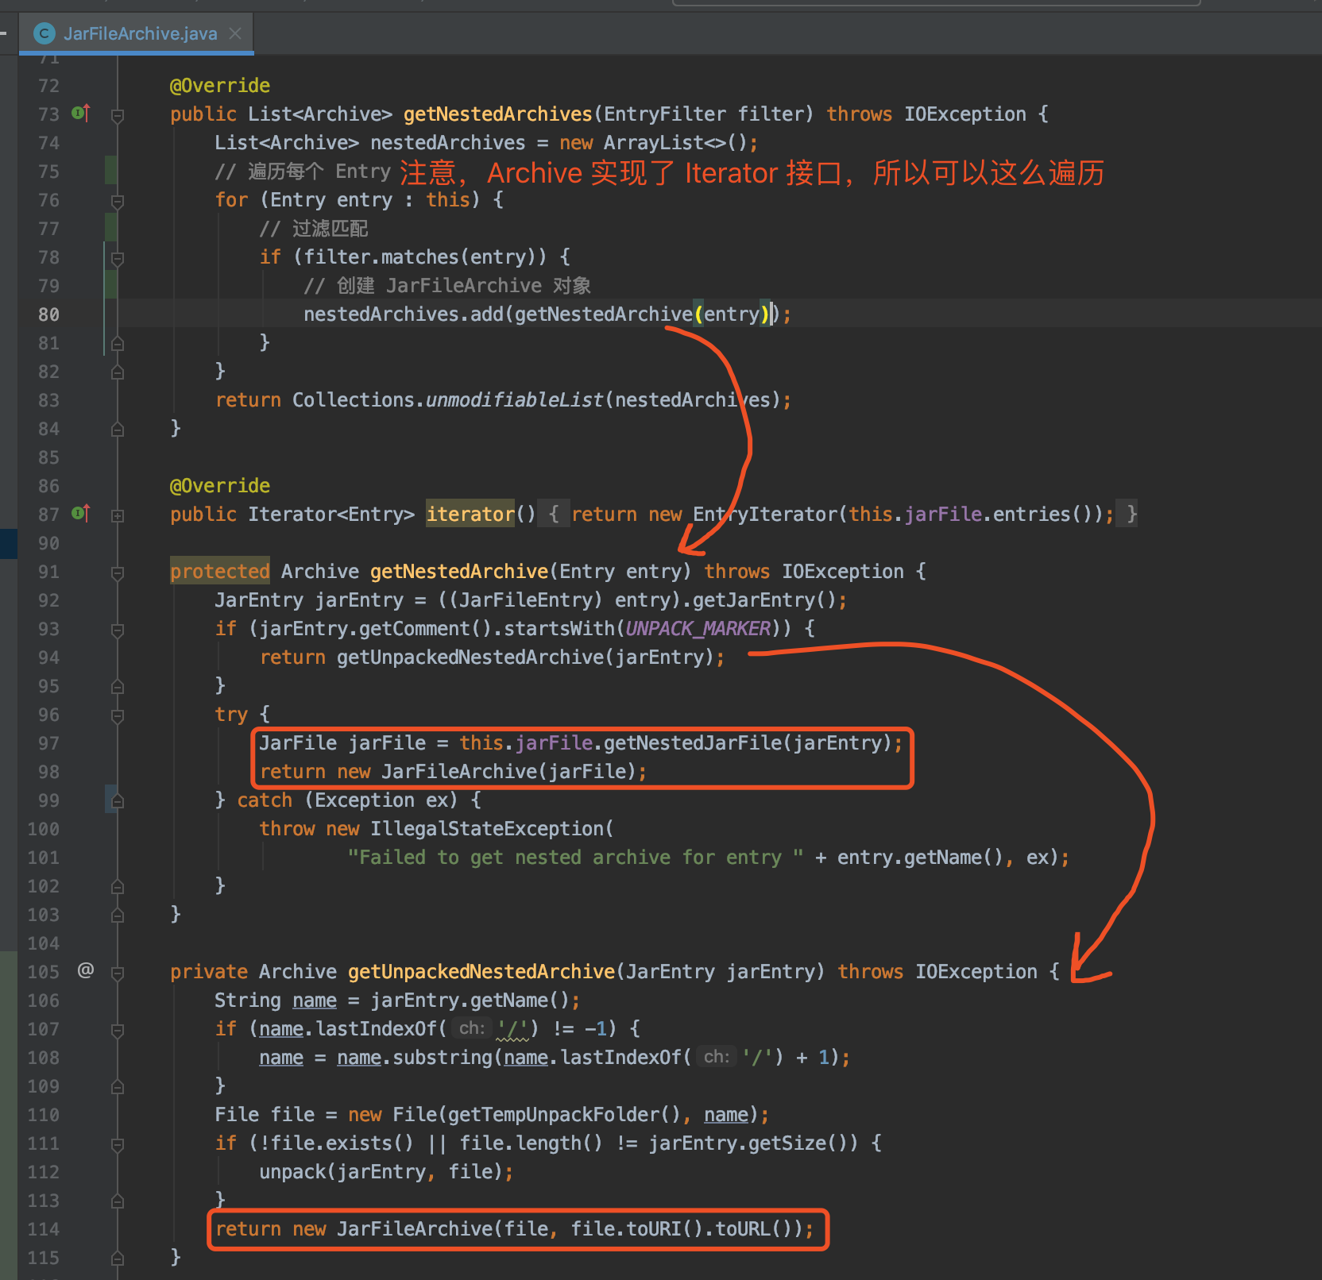Click the ch: parameter hint on line 107
This screenshot has height=1280, width=1322.
click(471, 1028)
